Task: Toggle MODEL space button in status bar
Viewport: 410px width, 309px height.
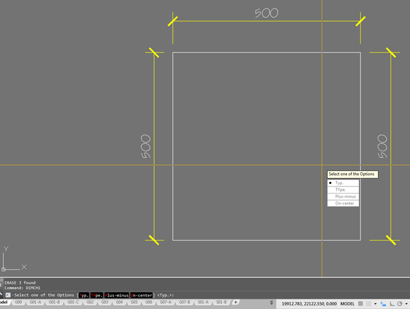Action: [x=347, y=304]
